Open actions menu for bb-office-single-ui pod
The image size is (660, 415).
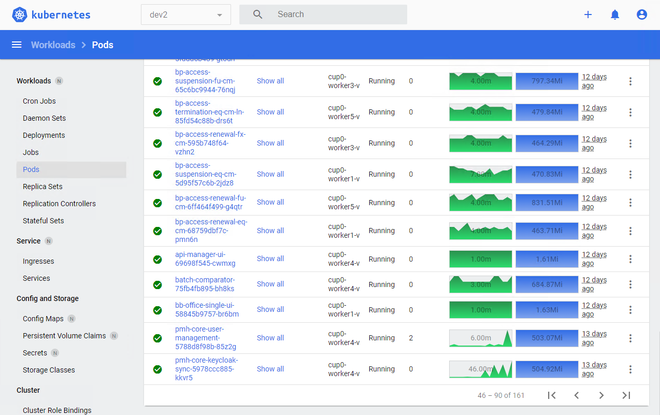click(630, 309)
